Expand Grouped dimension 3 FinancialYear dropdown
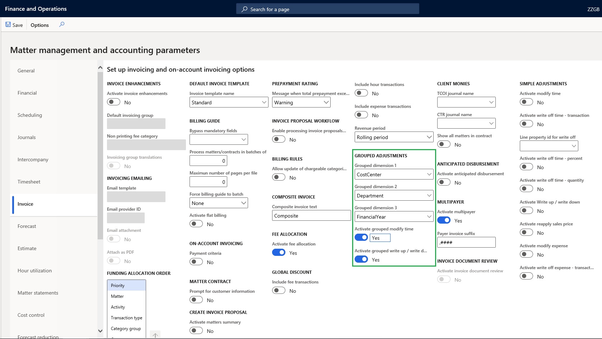 (429, 216)
